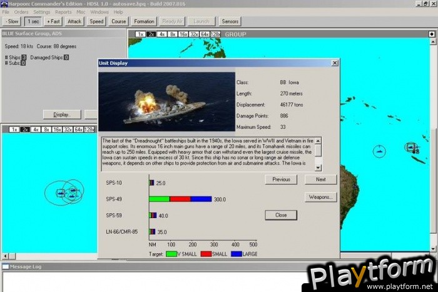Click the BB Iowa class value
This screenshot has width=438, height=292.
click(x=289, y=83)
